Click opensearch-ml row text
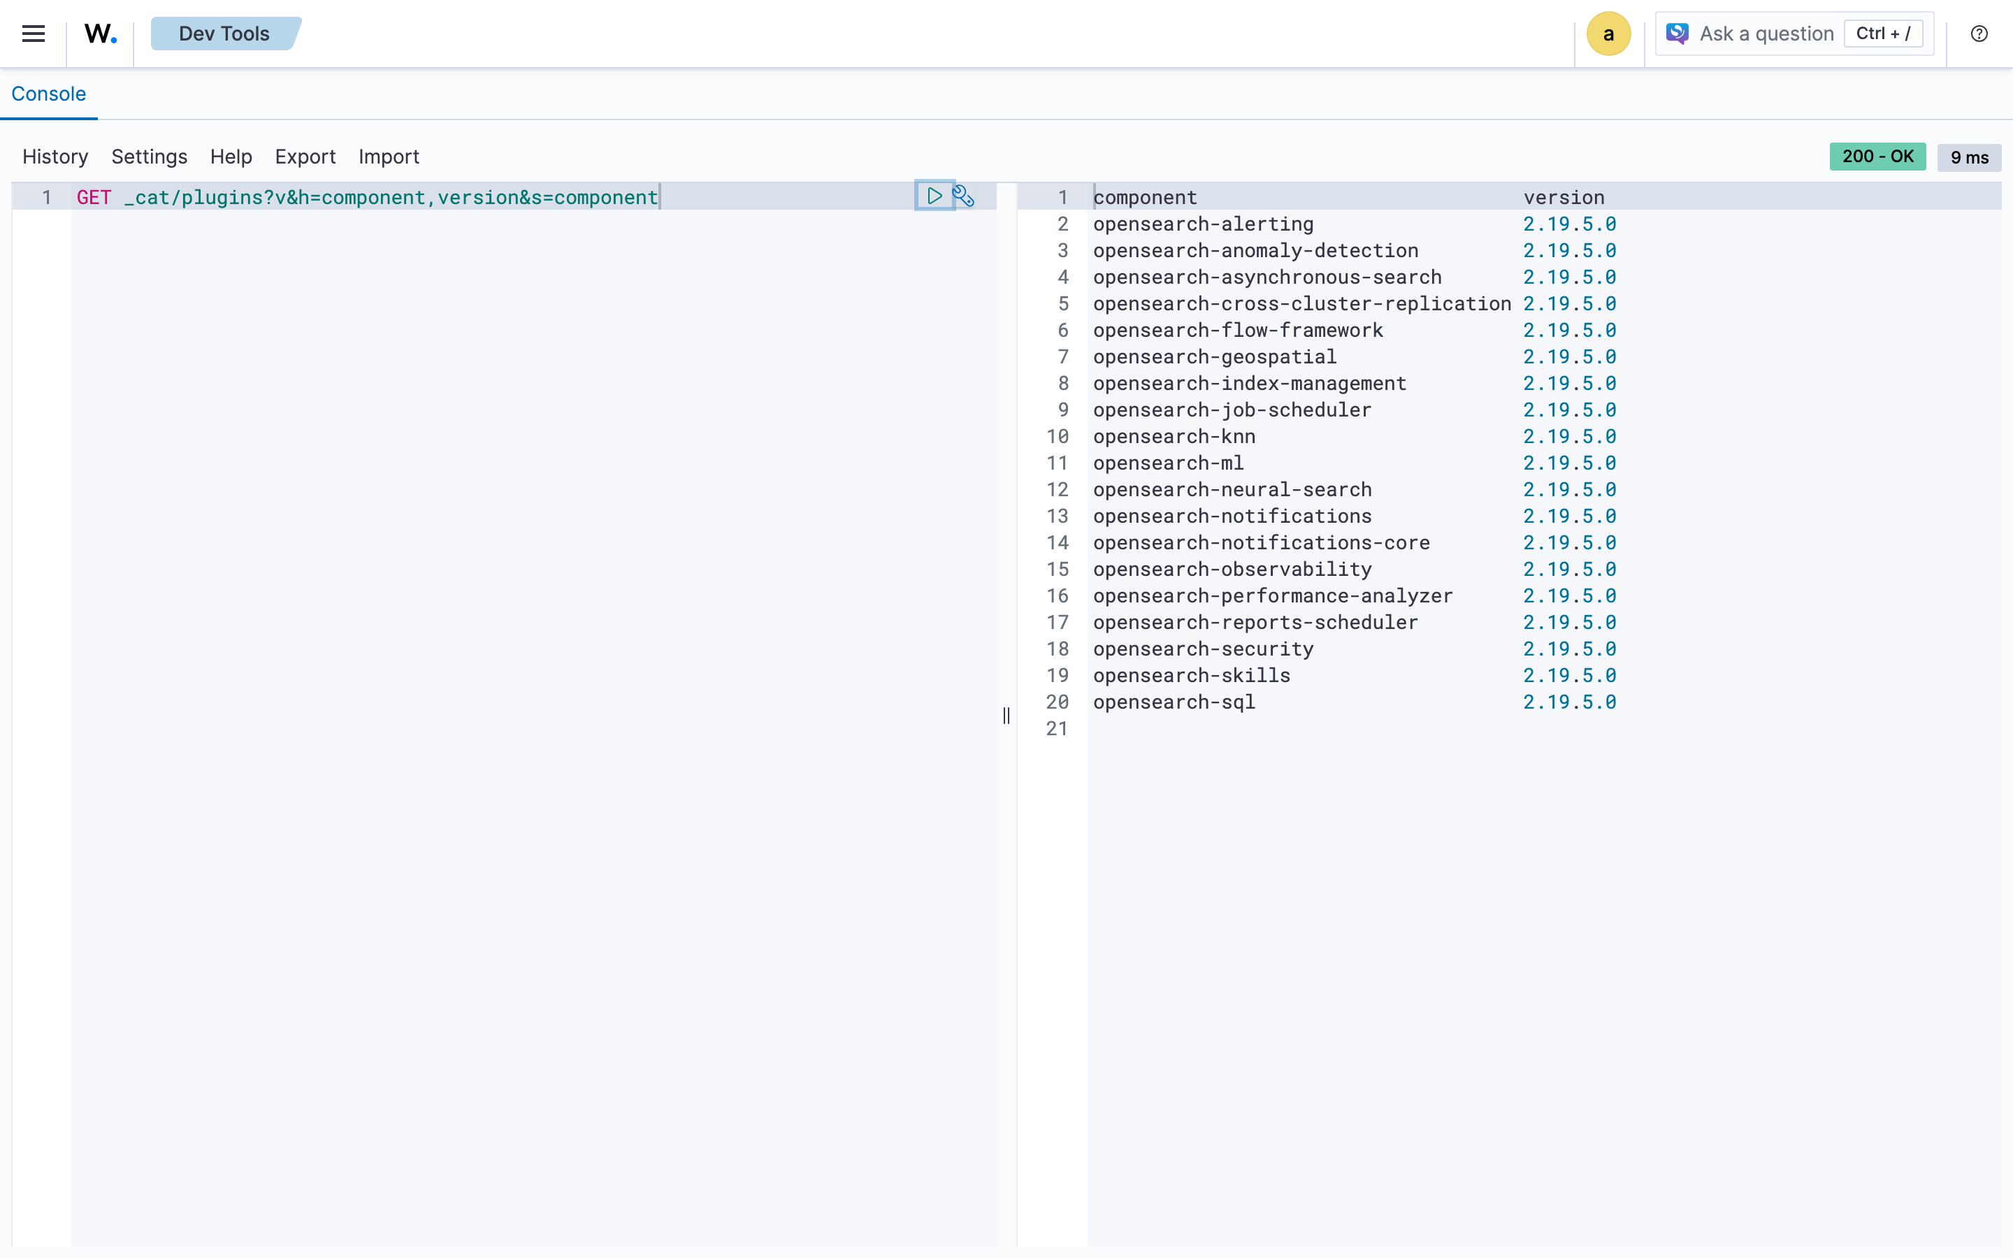 coord(1168,463)
